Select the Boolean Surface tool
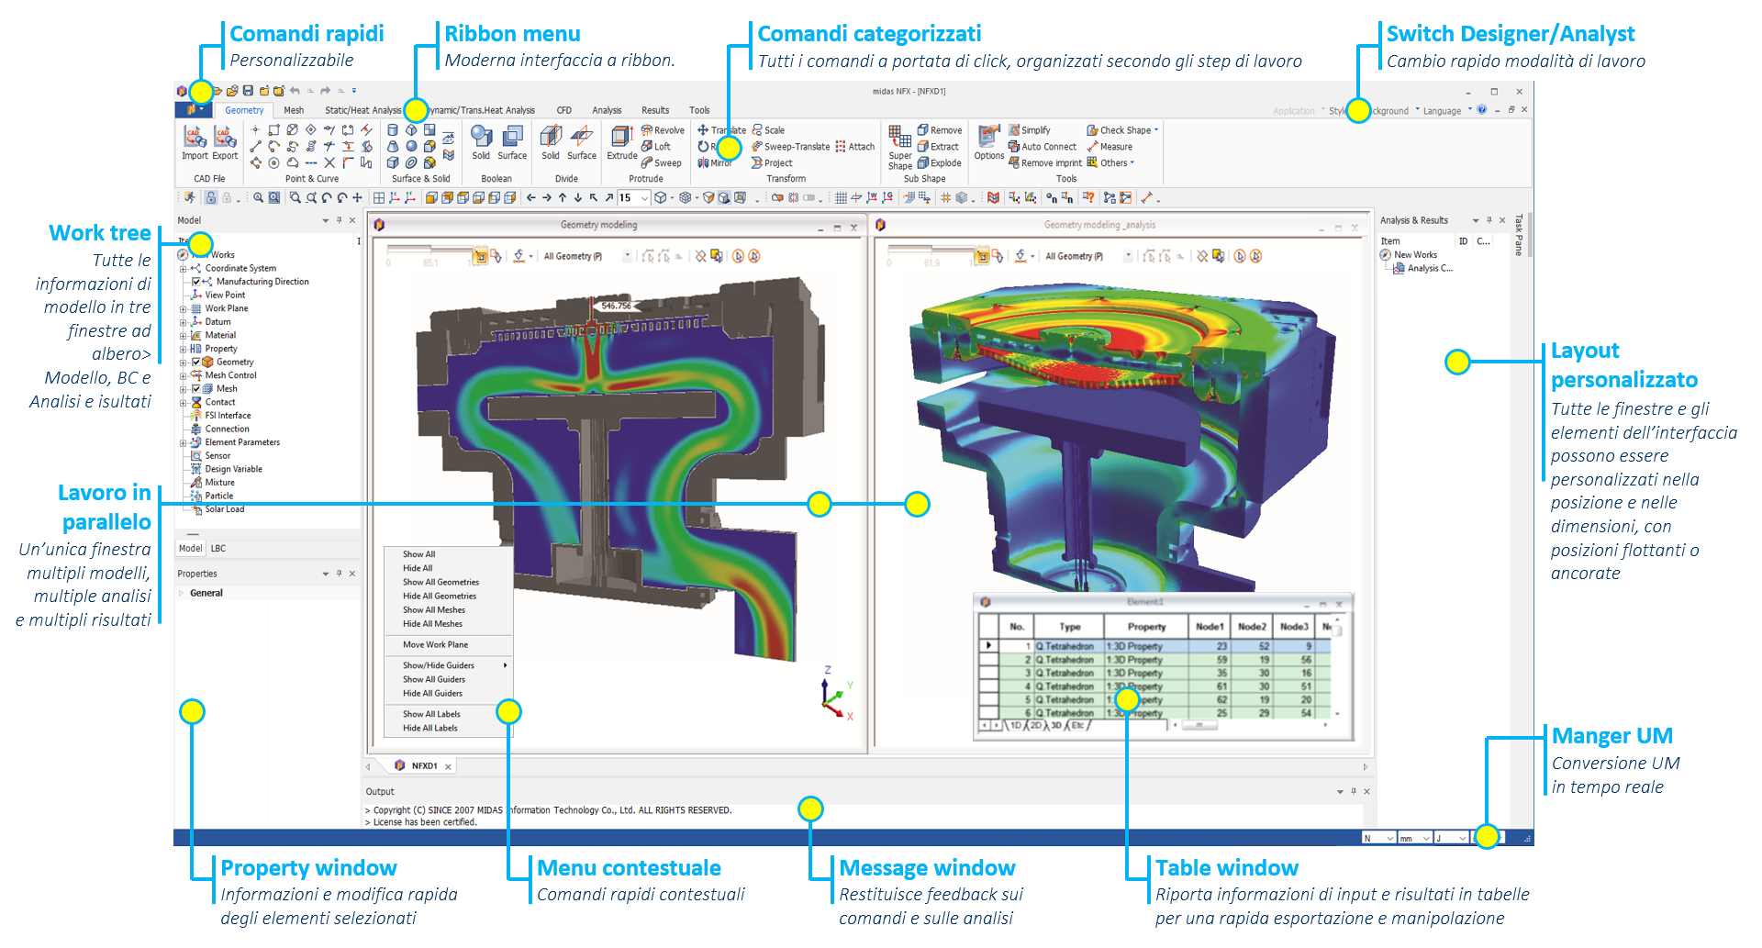The width and height of the screenshot is (1762, 948). 512,143
